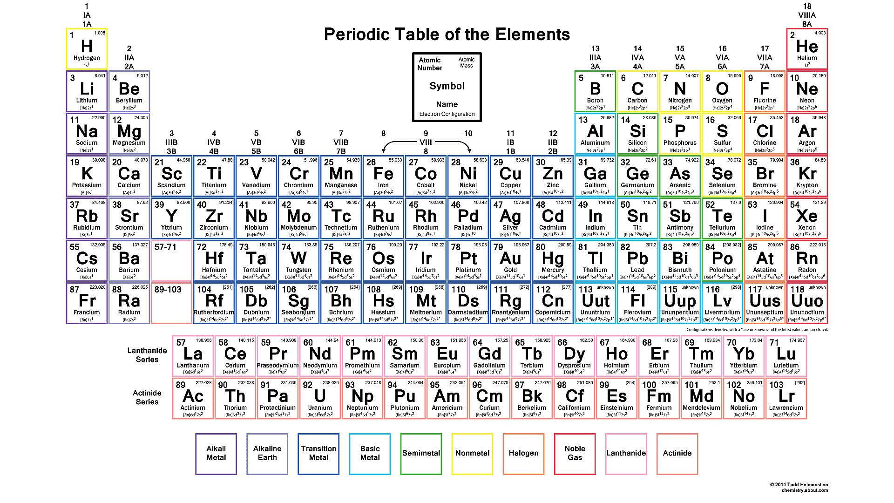Select the Tungsten (W) cell

click(298, 261)
